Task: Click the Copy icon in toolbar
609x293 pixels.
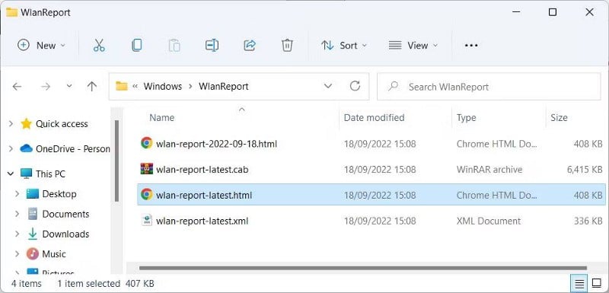Action: pos(136,46)
